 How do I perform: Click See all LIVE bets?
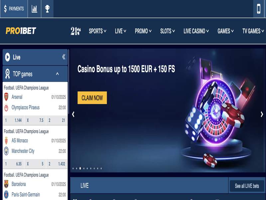tap(247, 186)
